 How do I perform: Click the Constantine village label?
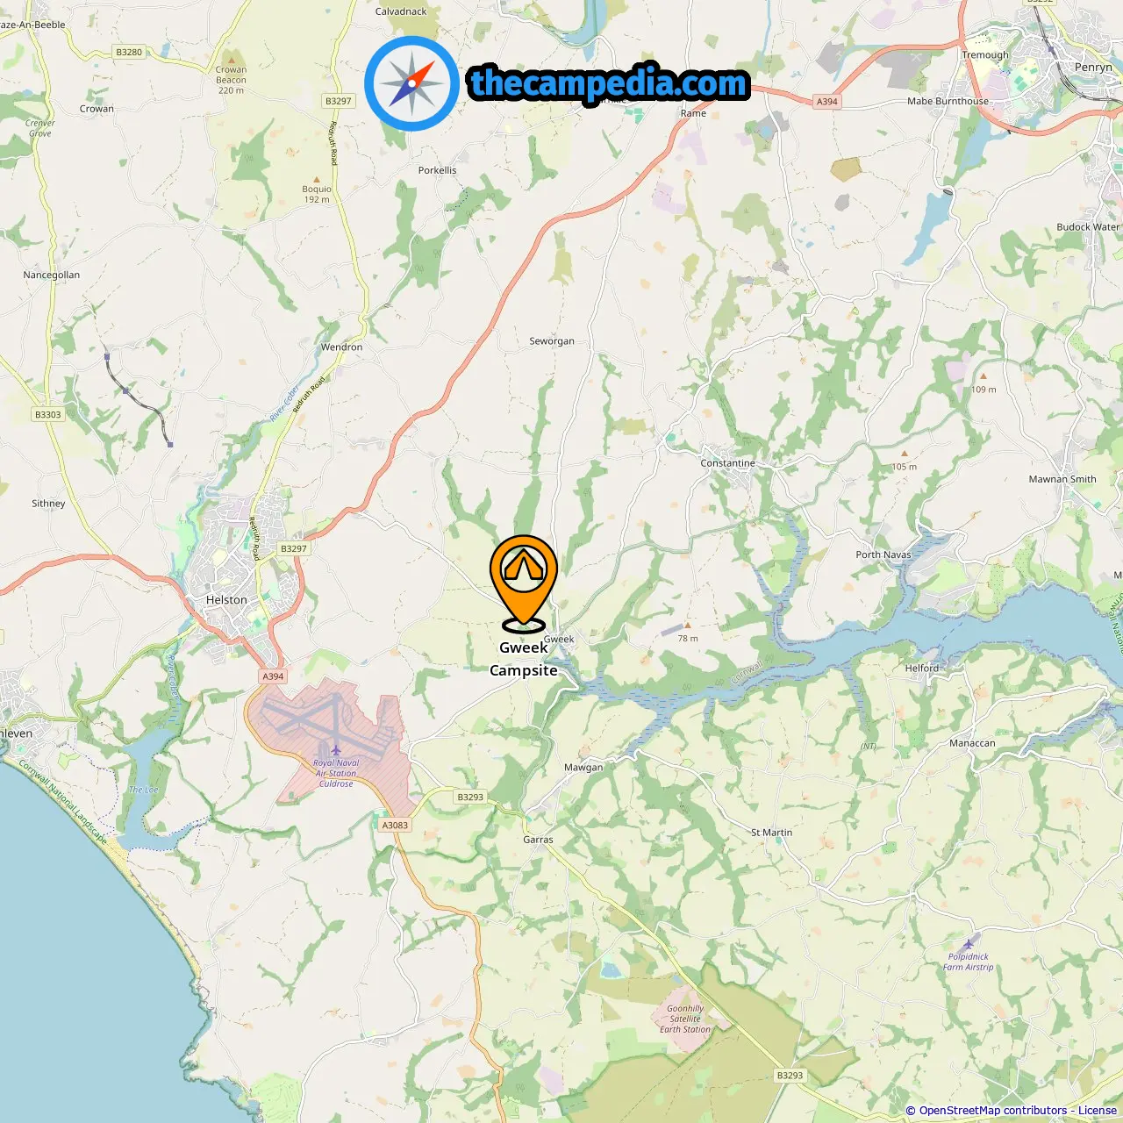727,463
